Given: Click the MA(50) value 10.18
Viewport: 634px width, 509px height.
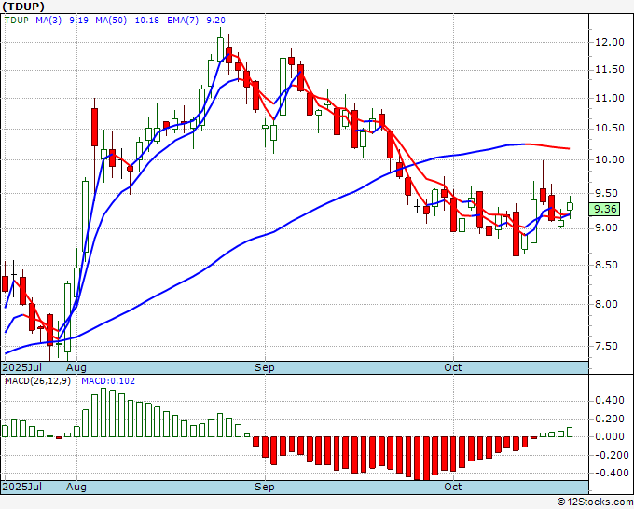Looking at the screenshot, I should (146, 21).
